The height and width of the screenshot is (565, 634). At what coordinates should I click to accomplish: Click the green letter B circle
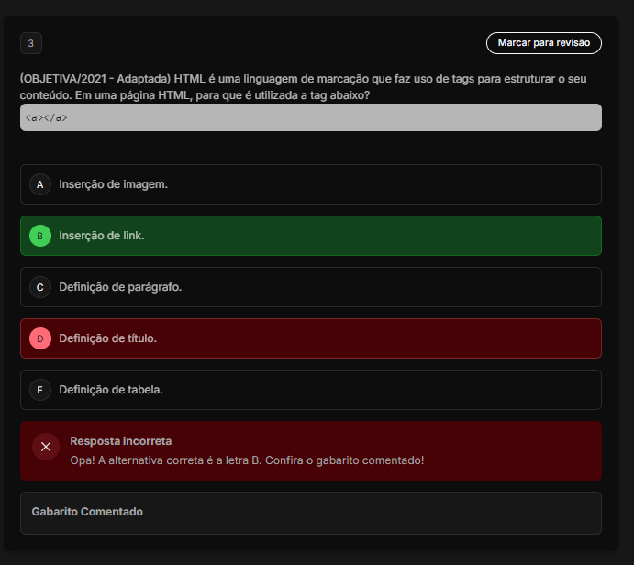40,236
